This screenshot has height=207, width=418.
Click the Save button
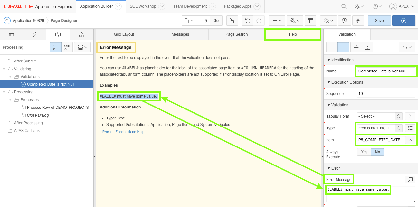[x=379, y=20]
